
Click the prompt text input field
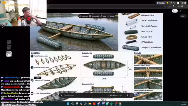click(x=85, y=95)
